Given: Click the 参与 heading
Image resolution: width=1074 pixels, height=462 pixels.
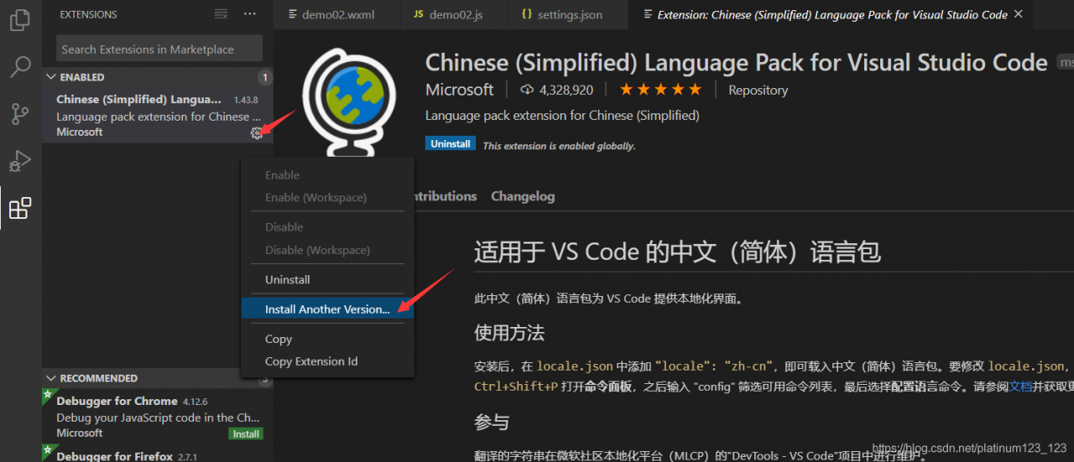Looking at the screenshot, I should tap(492, 422).
